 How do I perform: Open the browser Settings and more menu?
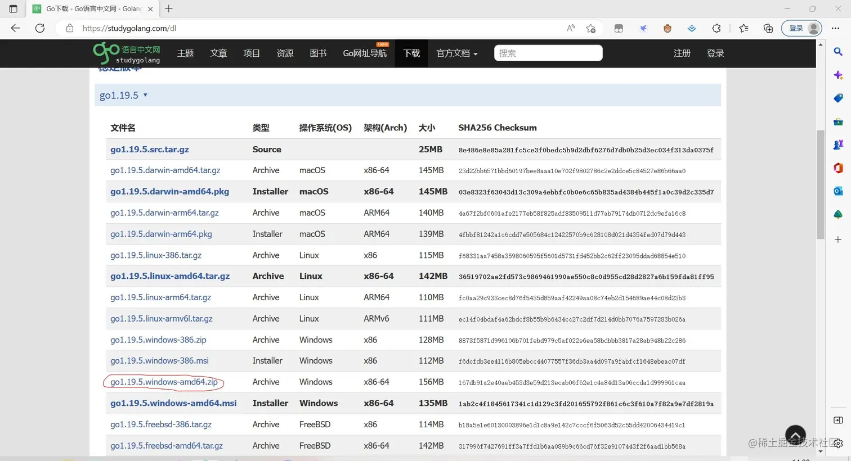point(836,28)
